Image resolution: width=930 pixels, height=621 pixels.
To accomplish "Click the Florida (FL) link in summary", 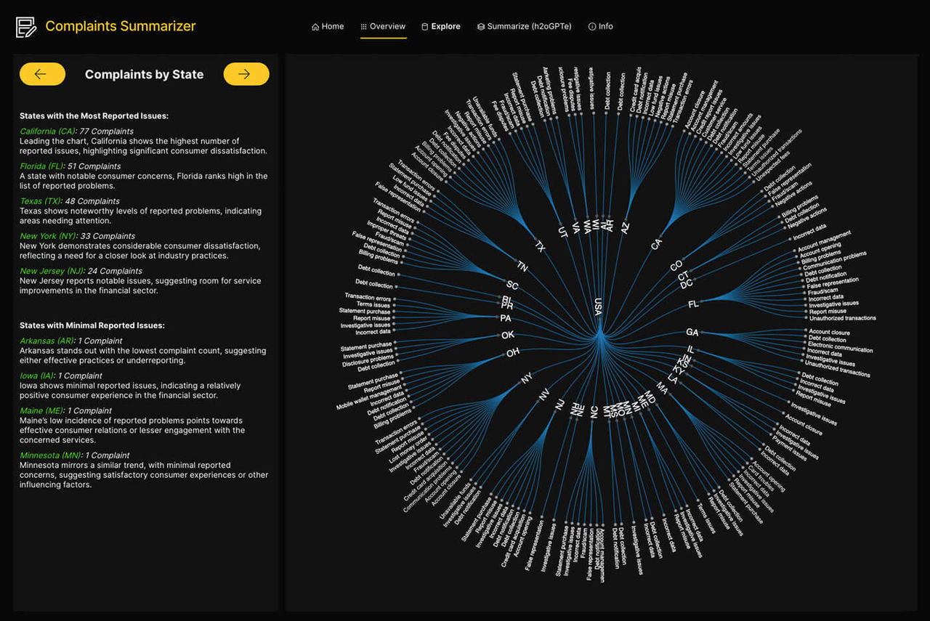I will (40, 166).
